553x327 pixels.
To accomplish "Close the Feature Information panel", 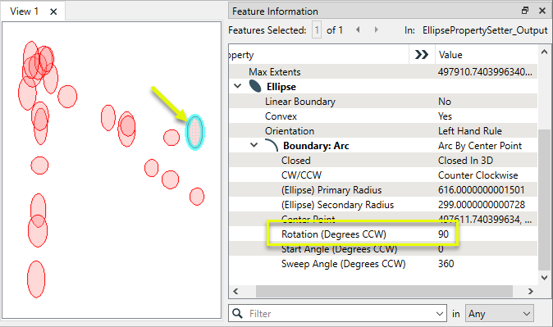I will tap(542, 11).
